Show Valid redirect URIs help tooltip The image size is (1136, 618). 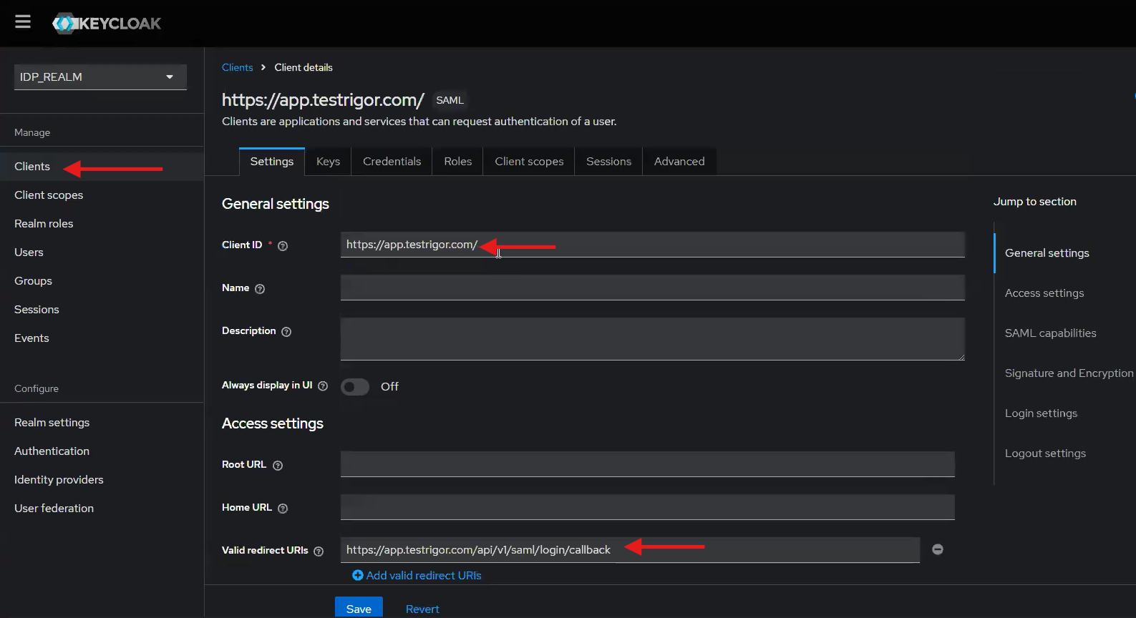point(319,551)
